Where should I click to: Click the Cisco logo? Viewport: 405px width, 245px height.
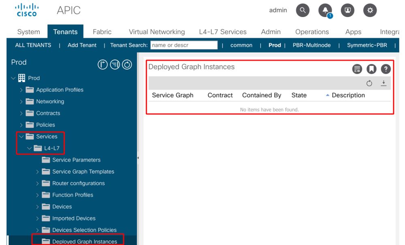(x=27, y=10)
